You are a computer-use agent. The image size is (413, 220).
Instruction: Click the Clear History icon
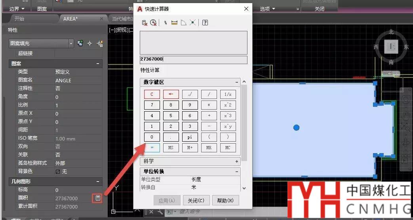click(153, 23)
